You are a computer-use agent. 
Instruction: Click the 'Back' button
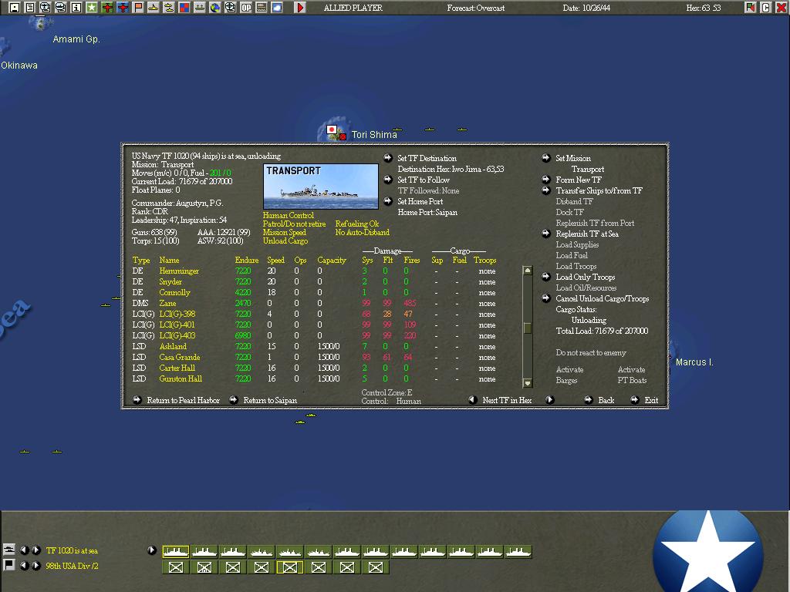coord(606,401)
